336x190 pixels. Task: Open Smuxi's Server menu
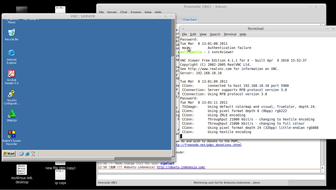click(112, 12)
